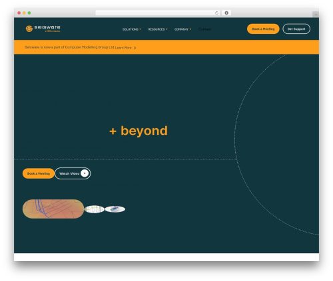333x281 pixels.
Task: Click the green maximize window button
Action: 29,13
